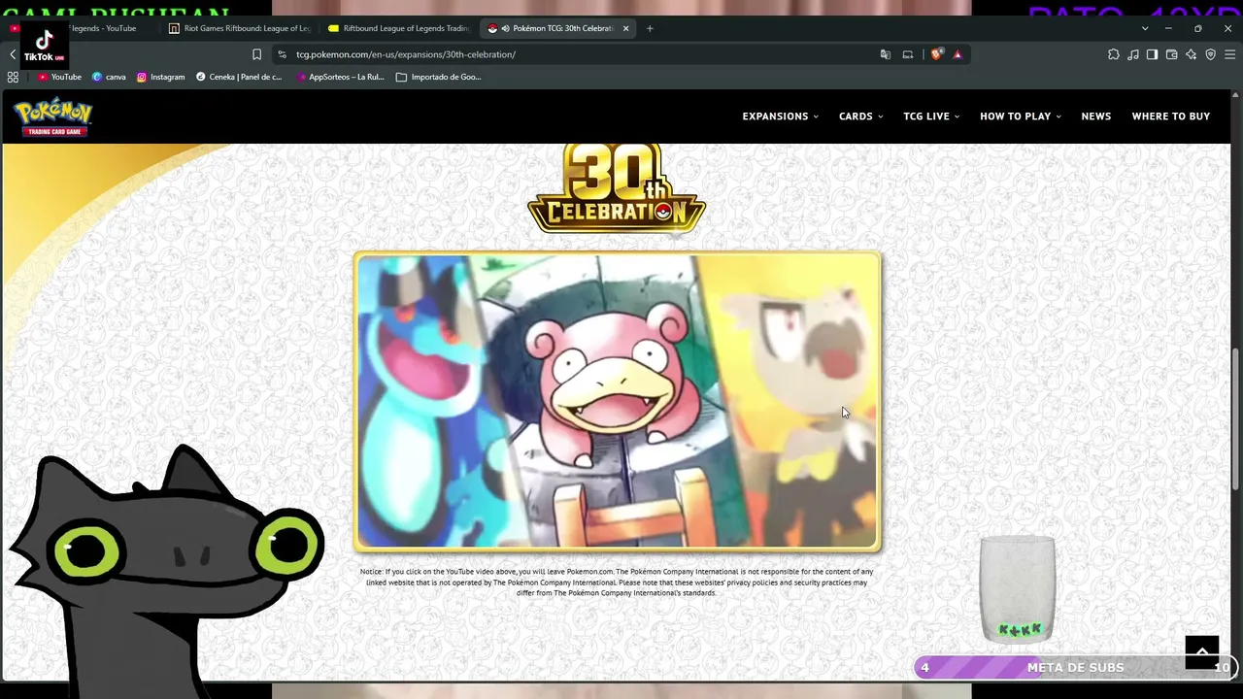The width and height of the screenshot is (1243, 699).
Task: Open the media playlist music-note icon
Action: click(1133, 54)
